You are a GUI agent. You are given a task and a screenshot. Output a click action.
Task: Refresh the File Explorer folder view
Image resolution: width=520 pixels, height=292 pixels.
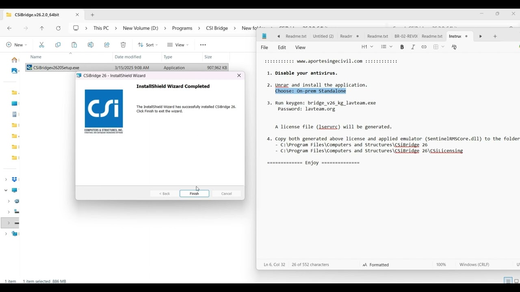tap(58, 28)
